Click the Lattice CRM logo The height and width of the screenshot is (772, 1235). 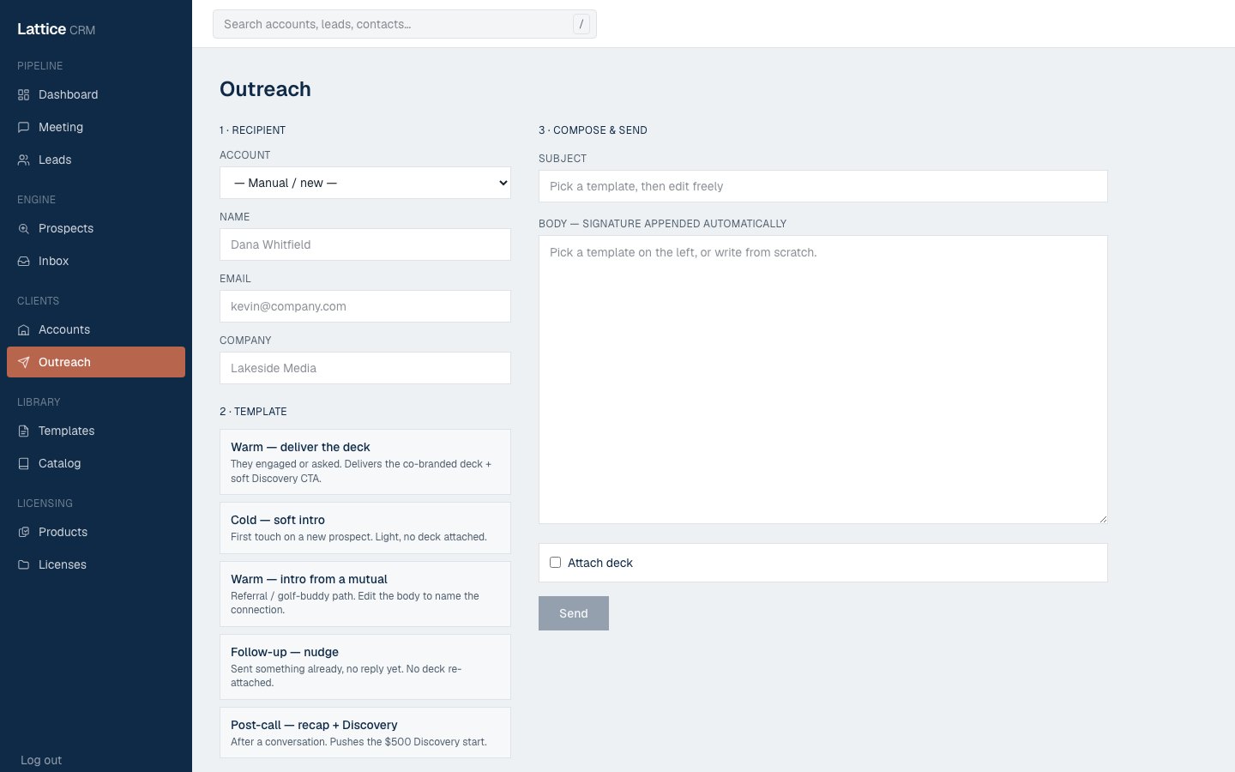pyautogui.click(x=56, y=29)
